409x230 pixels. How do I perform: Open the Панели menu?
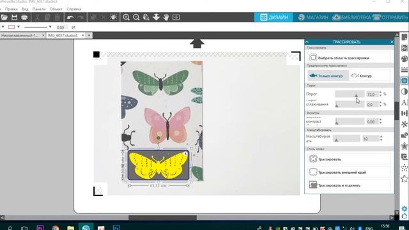tap(39, 9)
